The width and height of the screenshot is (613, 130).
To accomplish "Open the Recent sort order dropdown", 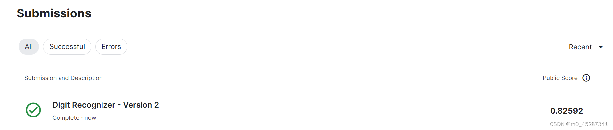I will pyautogui.click(x=586, y=47).
